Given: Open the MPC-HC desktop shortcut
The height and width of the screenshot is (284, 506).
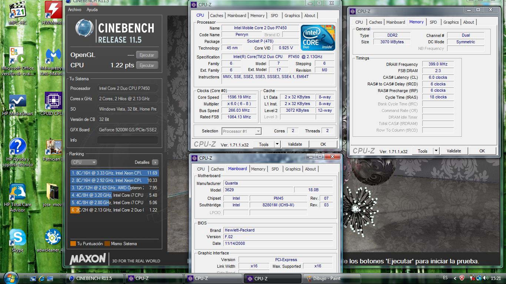Looking at the screenshot, I should click(x=17, y=13).
